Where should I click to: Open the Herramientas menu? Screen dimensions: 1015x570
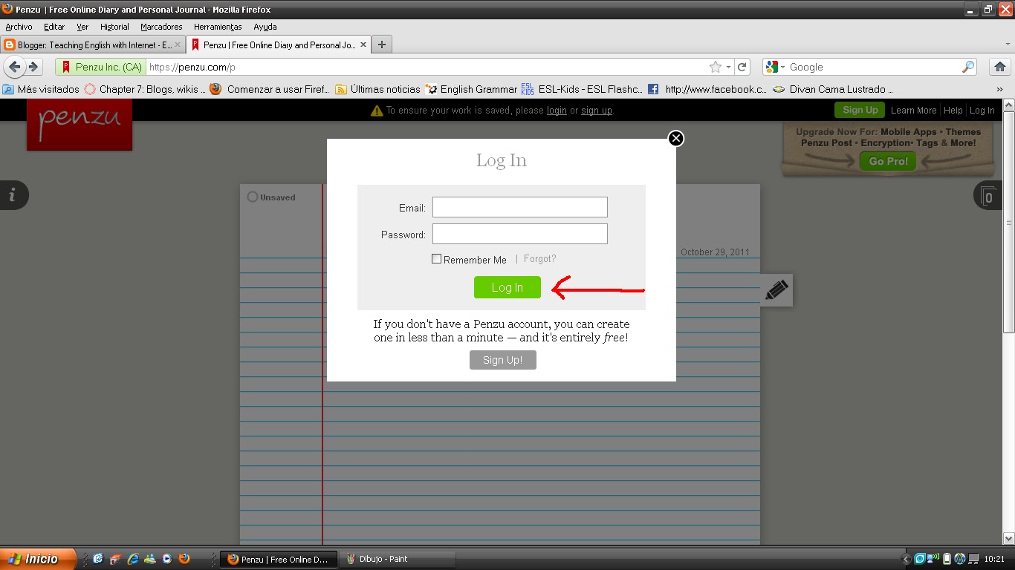(218, 27)
